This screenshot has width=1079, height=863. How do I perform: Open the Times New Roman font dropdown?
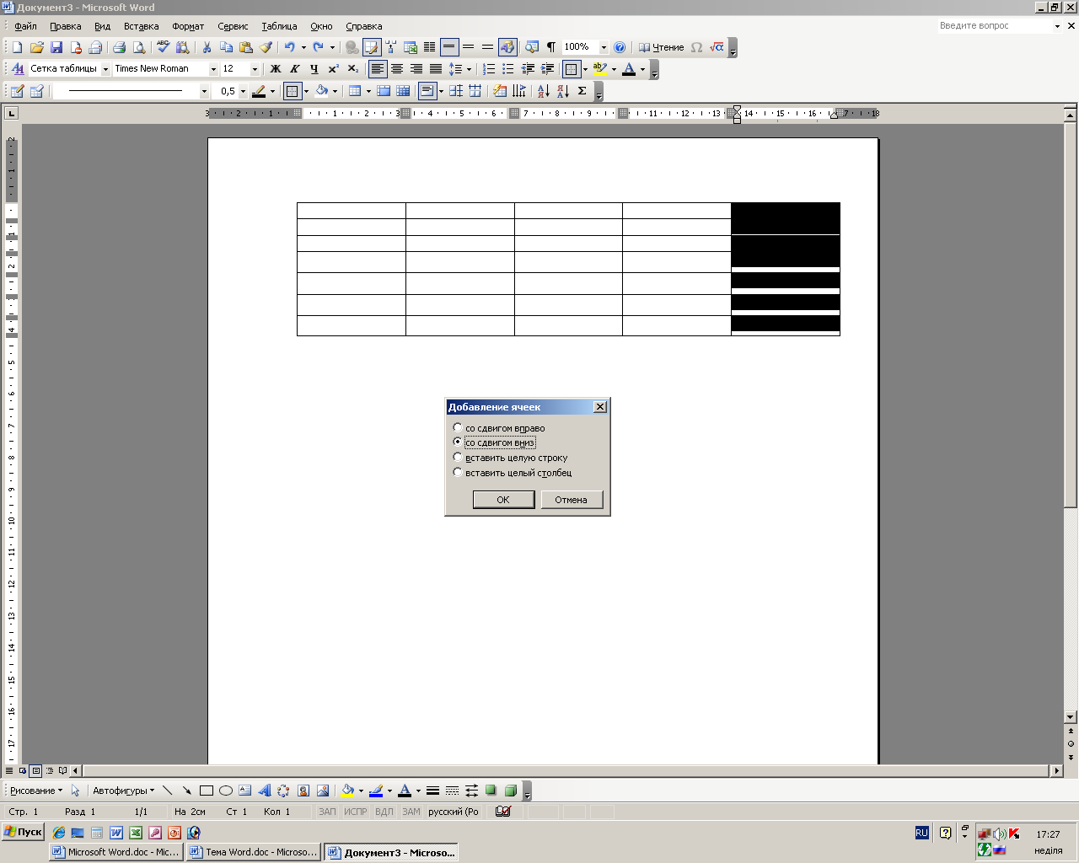[x=213, y=69]
